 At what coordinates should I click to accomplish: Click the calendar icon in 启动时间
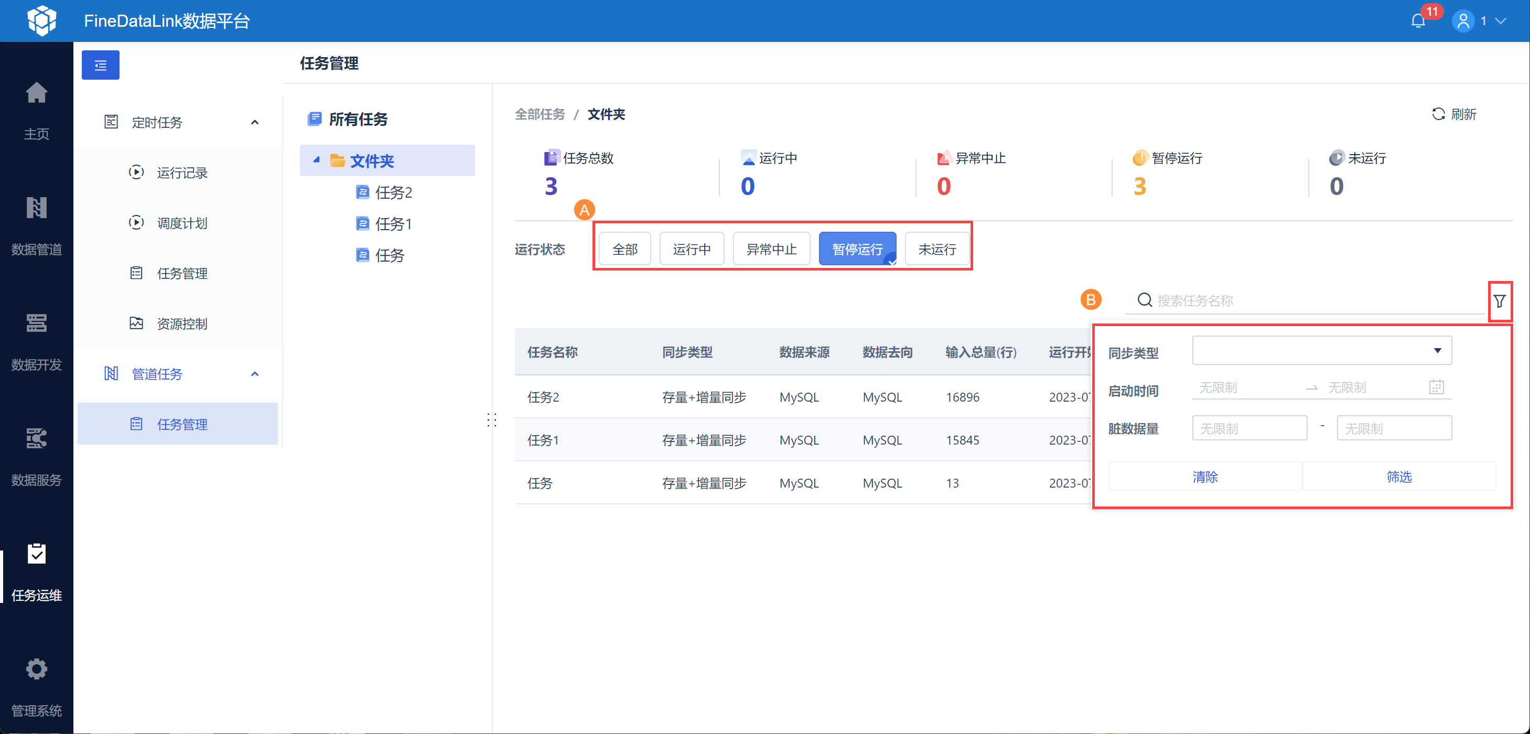click(x=1436, y=387)
